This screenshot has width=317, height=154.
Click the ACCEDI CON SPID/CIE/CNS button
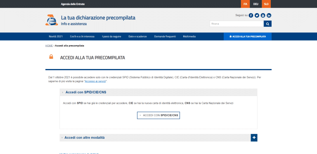tap(158, 115)
